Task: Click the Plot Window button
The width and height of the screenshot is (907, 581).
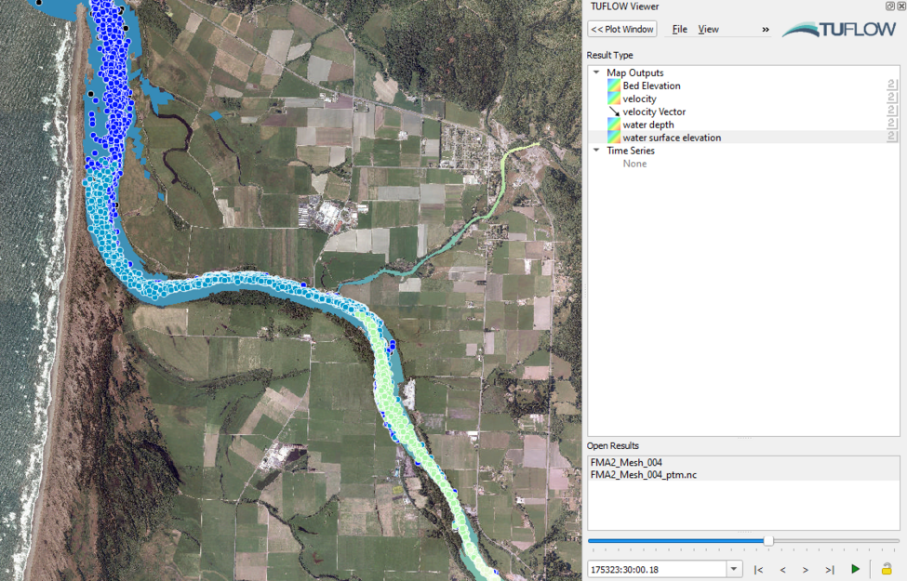Action: (x=622, y=30)
